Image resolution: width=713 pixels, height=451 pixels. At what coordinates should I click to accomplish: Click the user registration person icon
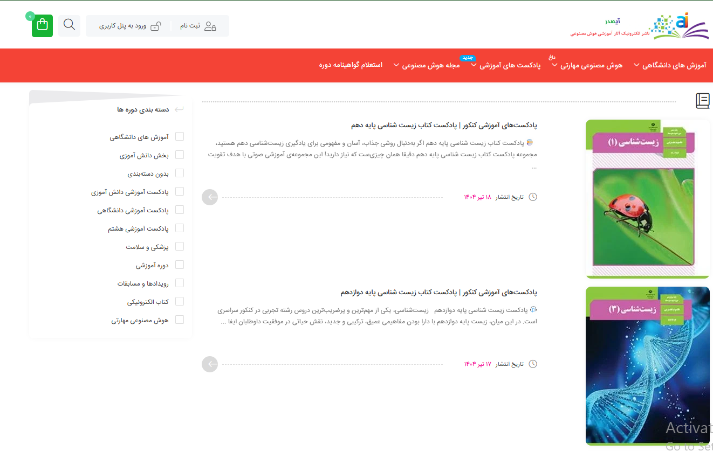210,26
